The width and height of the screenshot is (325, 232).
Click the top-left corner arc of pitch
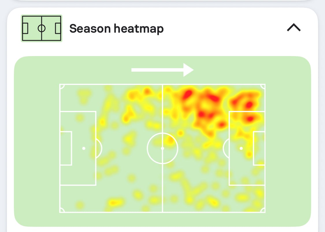(62, 86)
